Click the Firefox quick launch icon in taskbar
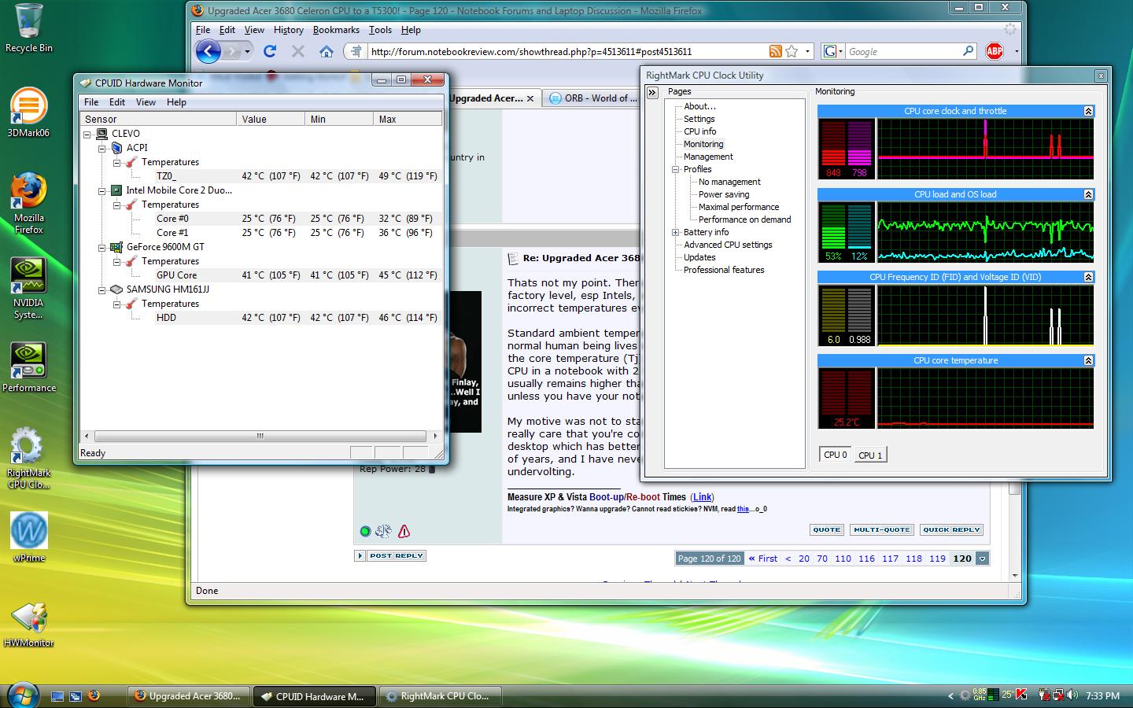Viewport: 1133px width, 708px height. tap(94, 695)
